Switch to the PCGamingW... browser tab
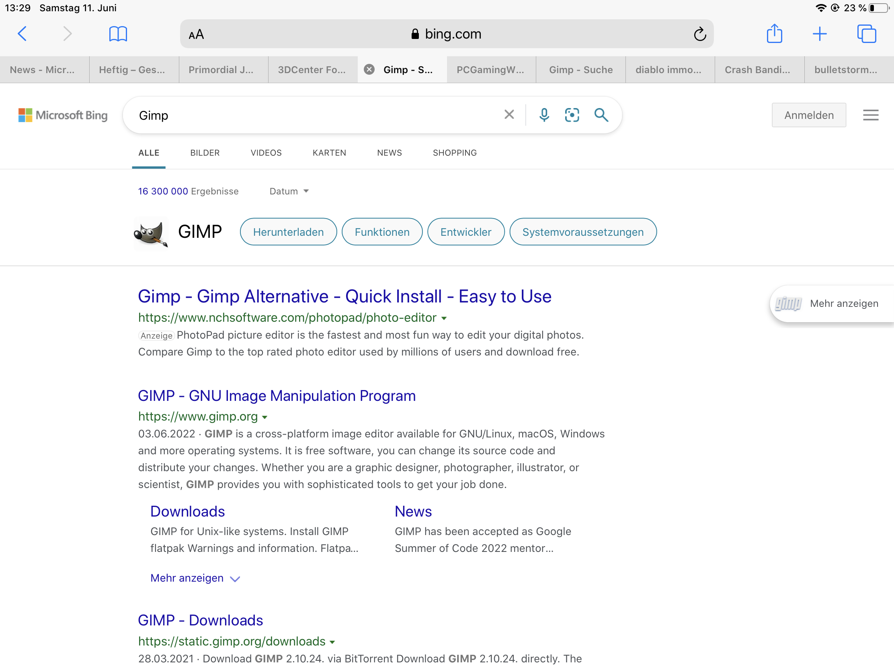894x670 pixels. click(490, 70)
